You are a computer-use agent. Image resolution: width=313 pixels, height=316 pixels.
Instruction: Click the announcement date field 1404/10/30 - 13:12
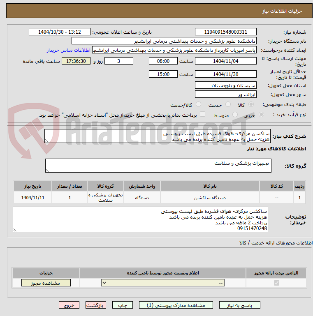point(60,32)
